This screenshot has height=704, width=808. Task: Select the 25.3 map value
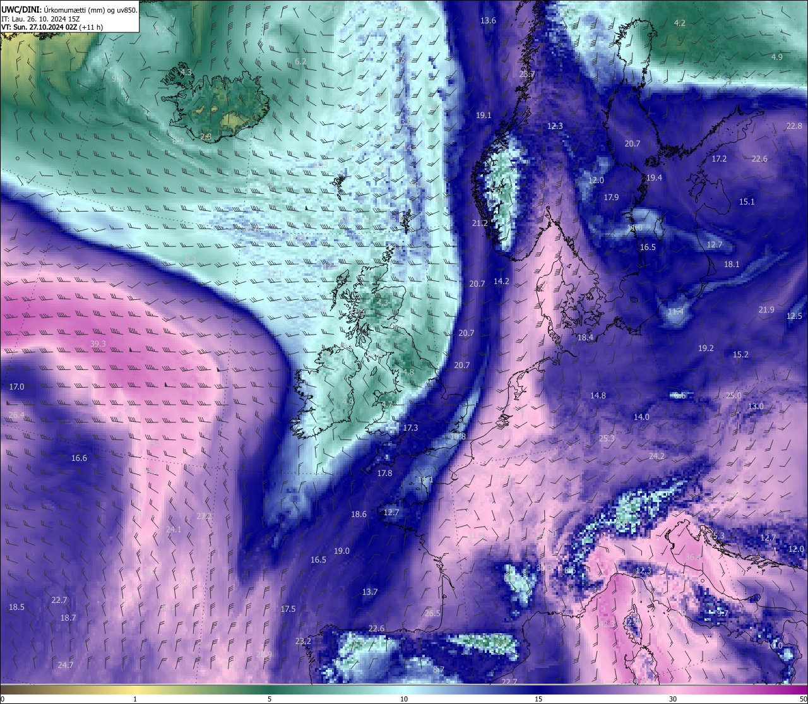tap(607, 439)
